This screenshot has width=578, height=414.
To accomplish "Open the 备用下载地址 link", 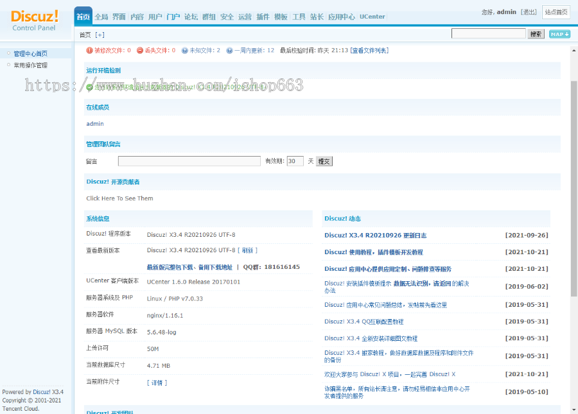I will coord(215,267).
